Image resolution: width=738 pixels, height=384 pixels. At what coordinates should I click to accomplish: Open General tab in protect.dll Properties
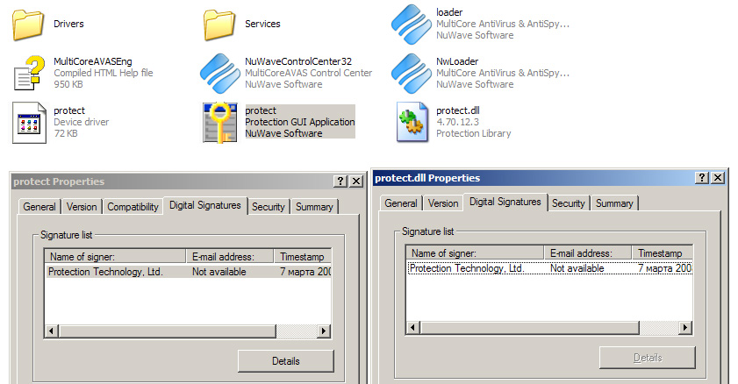click(x=401, y=203)
